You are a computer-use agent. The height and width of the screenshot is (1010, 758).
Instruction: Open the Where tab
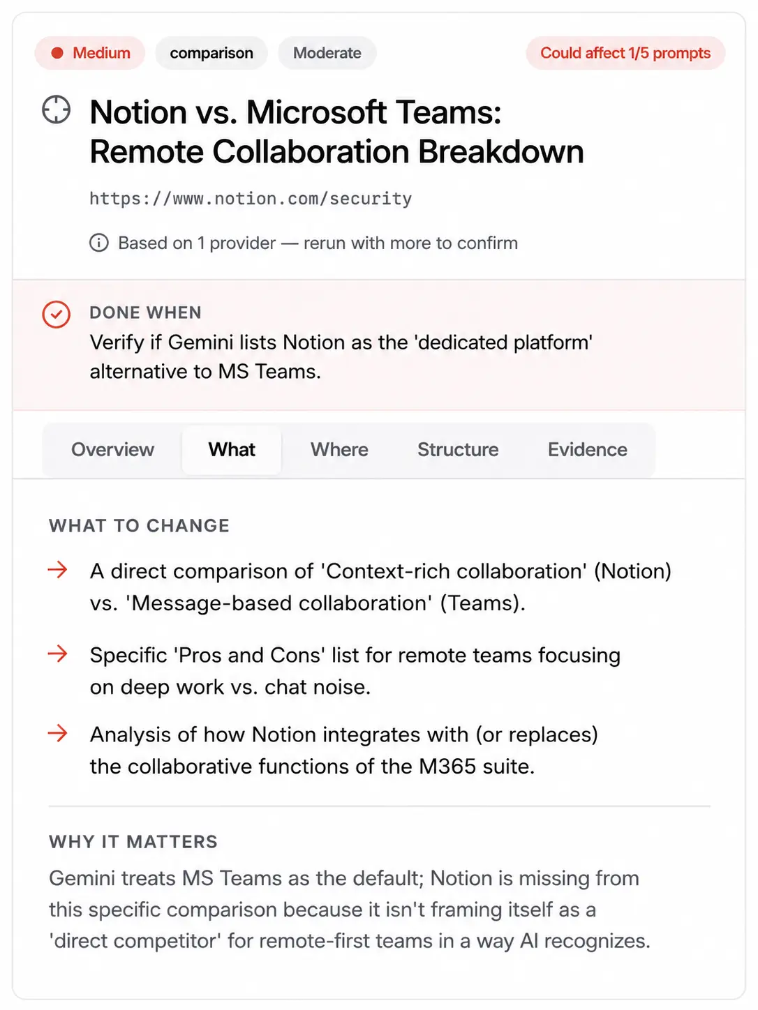339,450
